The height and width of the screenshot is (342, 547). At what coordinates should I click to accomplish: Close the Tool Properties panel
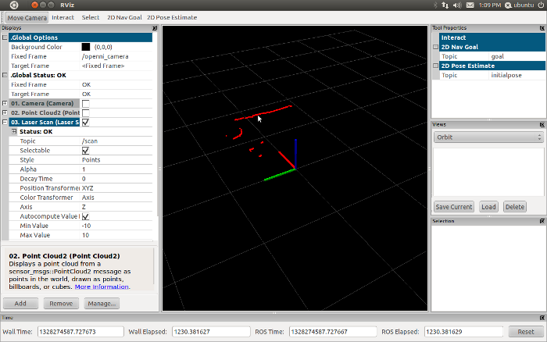tap(542, 27)
